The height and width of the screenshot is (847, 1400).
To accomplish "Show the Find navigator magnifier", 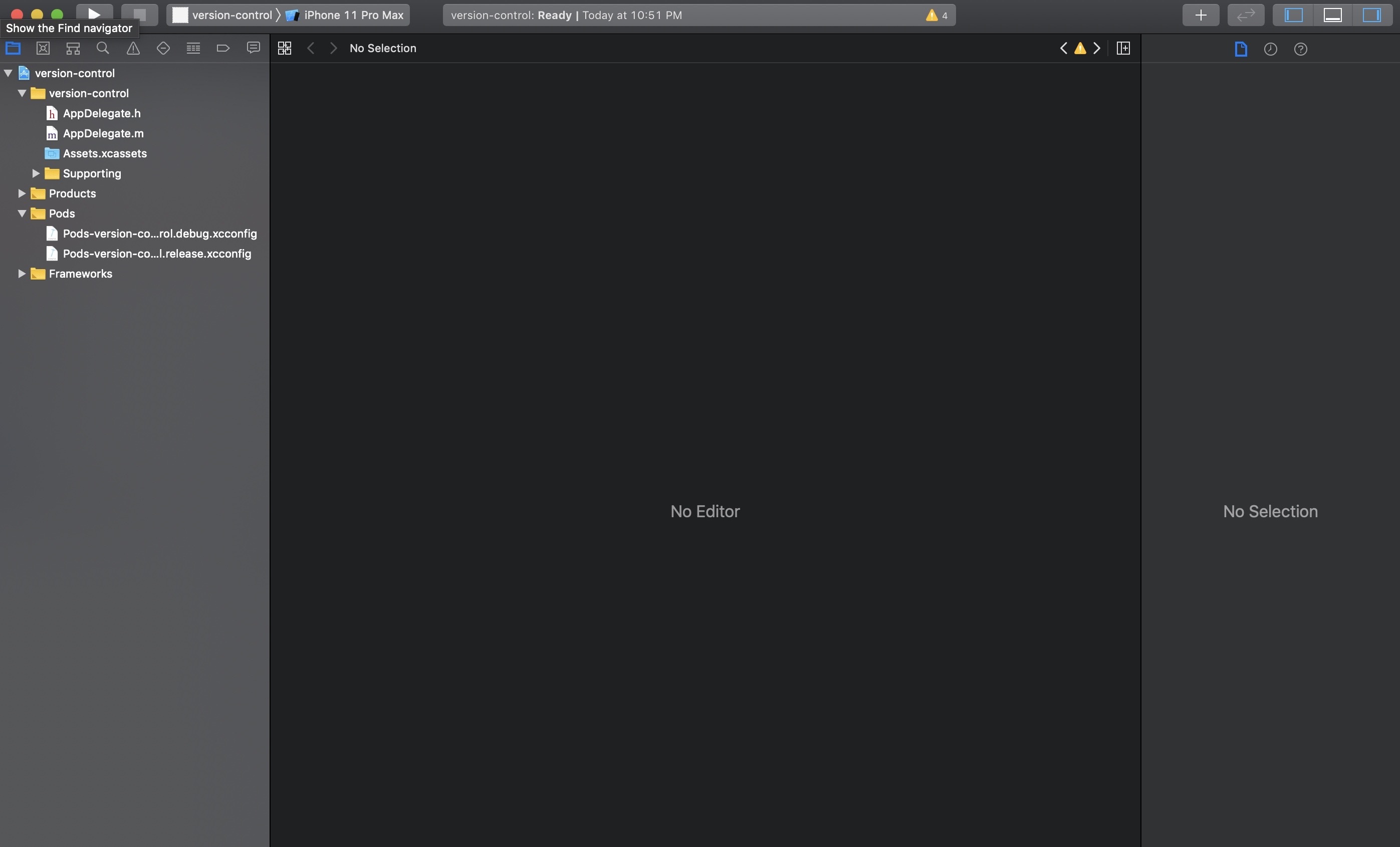I will click(103, 48).
